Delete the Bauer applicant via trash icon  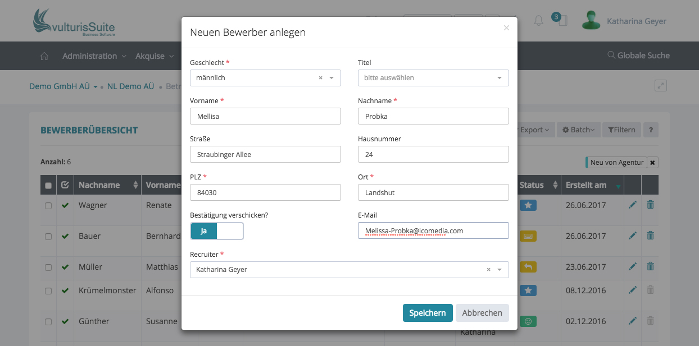[650, 236]
